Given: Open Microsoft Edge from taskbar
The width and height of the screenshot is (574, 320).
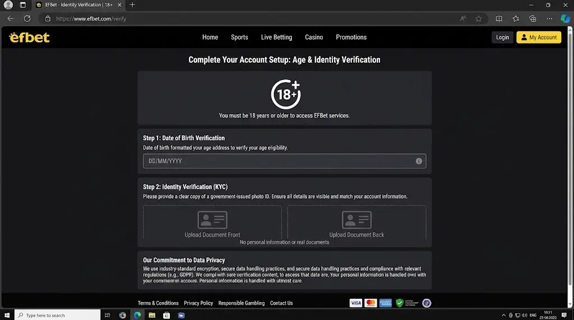Looking at the screenshot, I should click(x=137, y=315).
